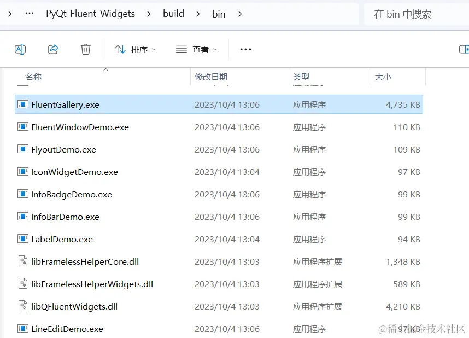Click InfoBarDemo.exe file icon
Image resolution: width=469 pixels, height=338 pixels.
pyautogui.click(x=23, y=217)
